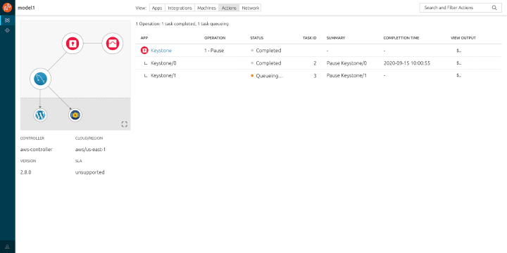
Task: Select the MySQL dolphin node in topology
Action: click(40, 79)
